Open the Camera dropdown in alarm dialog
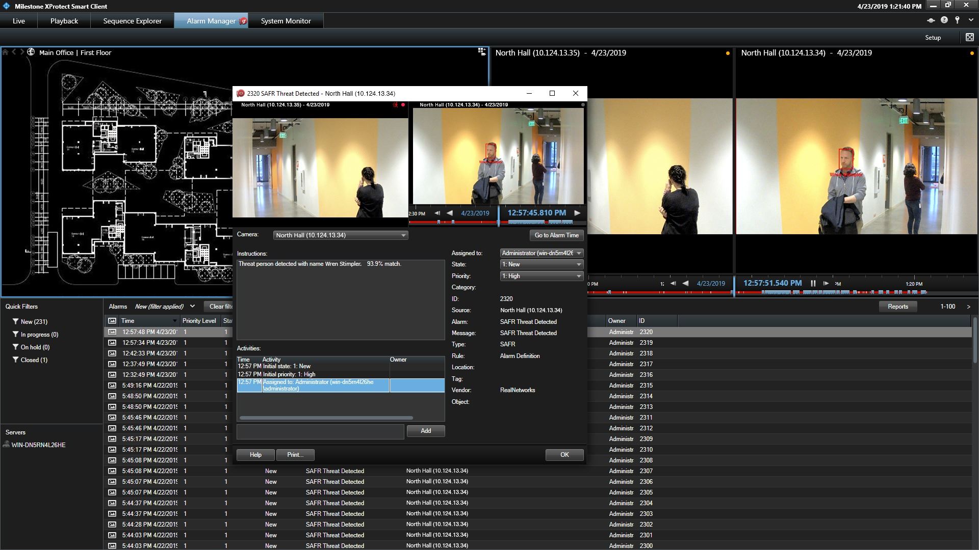Screen dimensions: 979x550 (341, 235)
